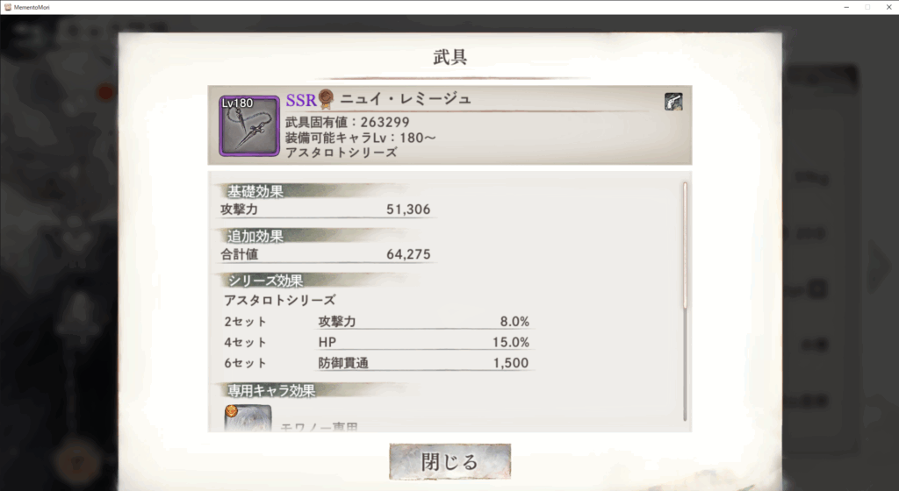Click the 追加効果 section header
The width and height of the screenshot is (899, 491).
(x=255, y=236)
